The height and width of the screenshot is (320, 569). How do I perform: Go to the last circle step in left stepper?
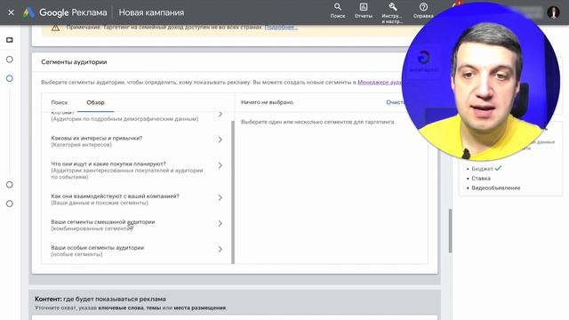(10, 204)
